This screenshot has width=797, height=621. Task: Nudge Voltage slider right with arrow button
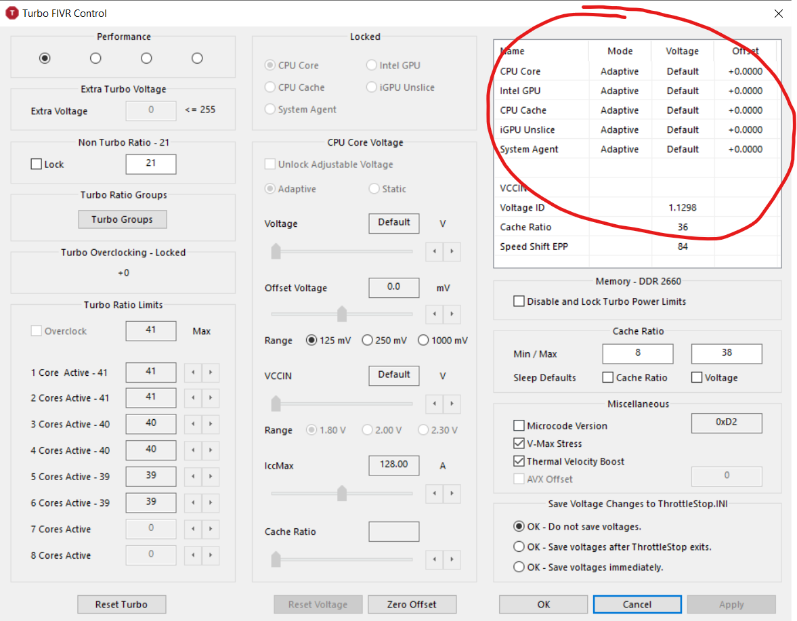[x=452, y=251]
